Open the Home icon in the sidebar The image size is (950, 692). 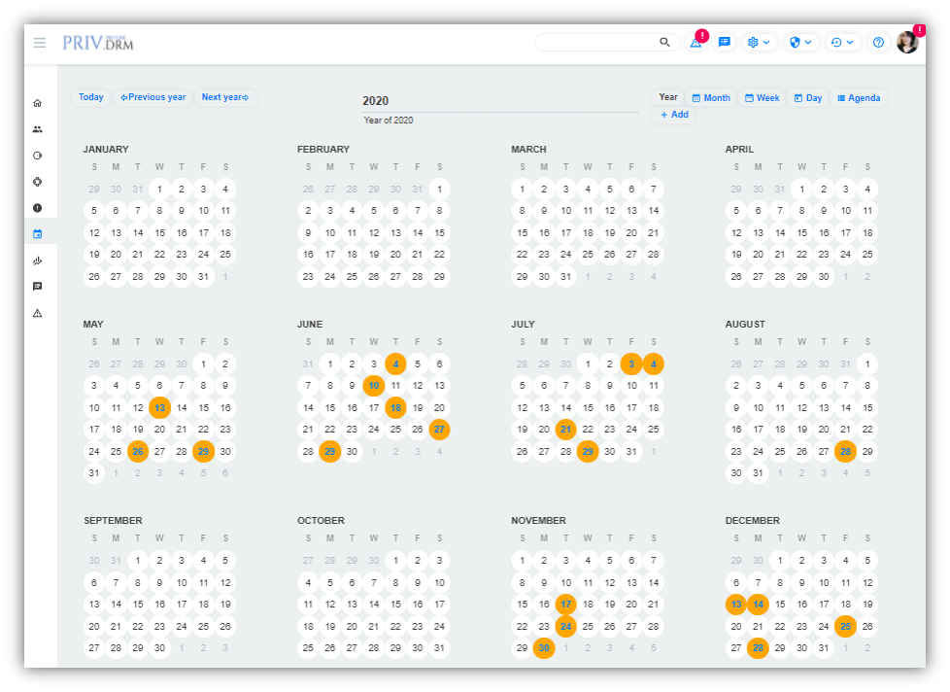pyautogui.click(x=38, y=103)
